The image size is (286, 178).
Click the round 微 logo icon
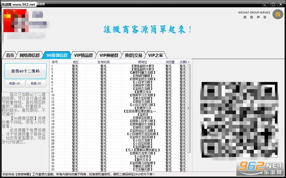278,14
